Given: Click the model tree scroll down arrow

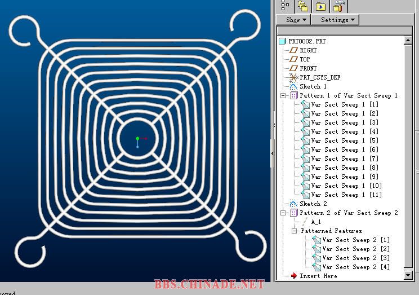Looking at the screenshot, I should [x=408, y=275].
